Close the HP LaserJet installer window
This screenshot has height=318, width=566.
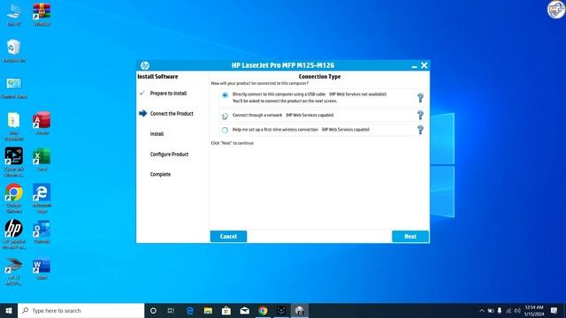tap(424, 65)
